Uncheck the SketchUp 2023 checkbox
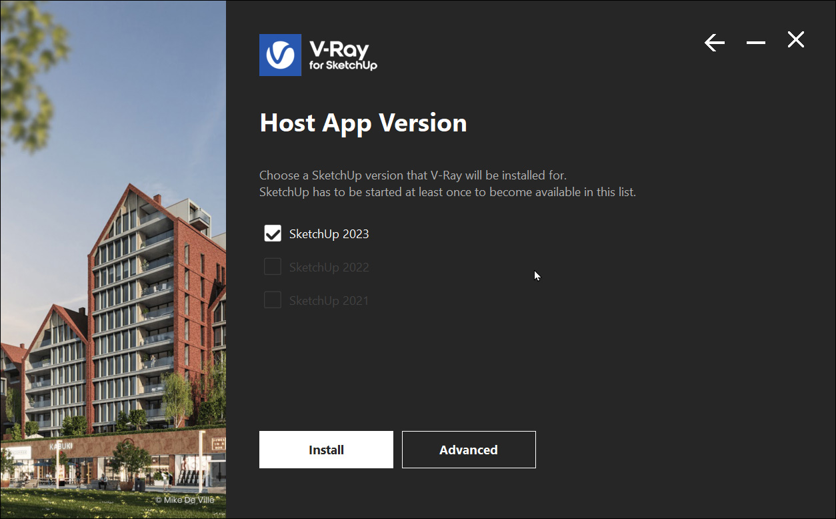 (273, 233)
